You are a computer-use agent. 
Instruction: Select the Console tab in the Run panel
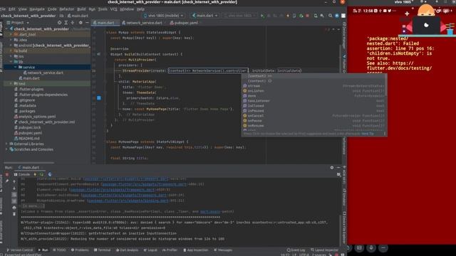(22, 174)
